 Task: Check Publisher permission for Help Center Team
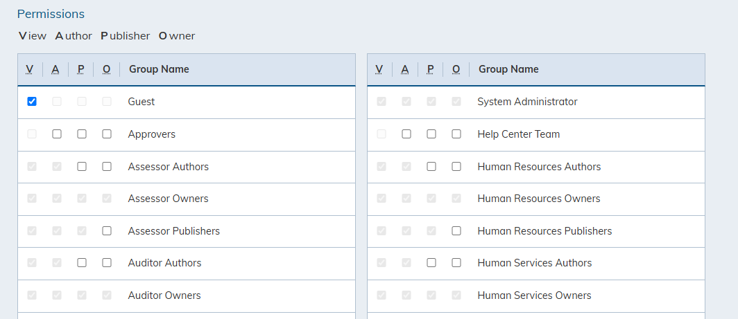(x=431, y=134)
